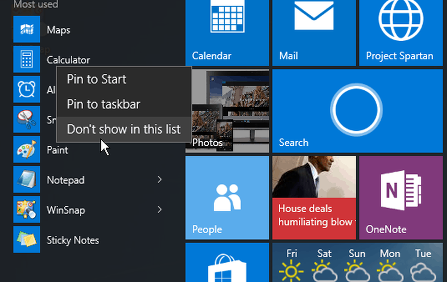Select Don't show in this list

click(124, 129)
